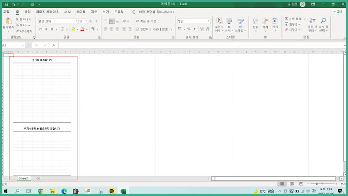Click the Clear (지우기) button
348x196 pixels.
click(x=293, y=30)
